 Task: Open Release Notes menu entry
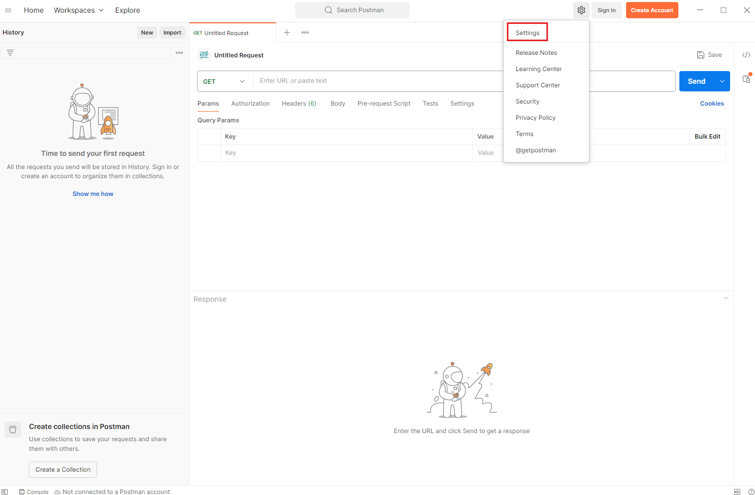pos(536,53)
